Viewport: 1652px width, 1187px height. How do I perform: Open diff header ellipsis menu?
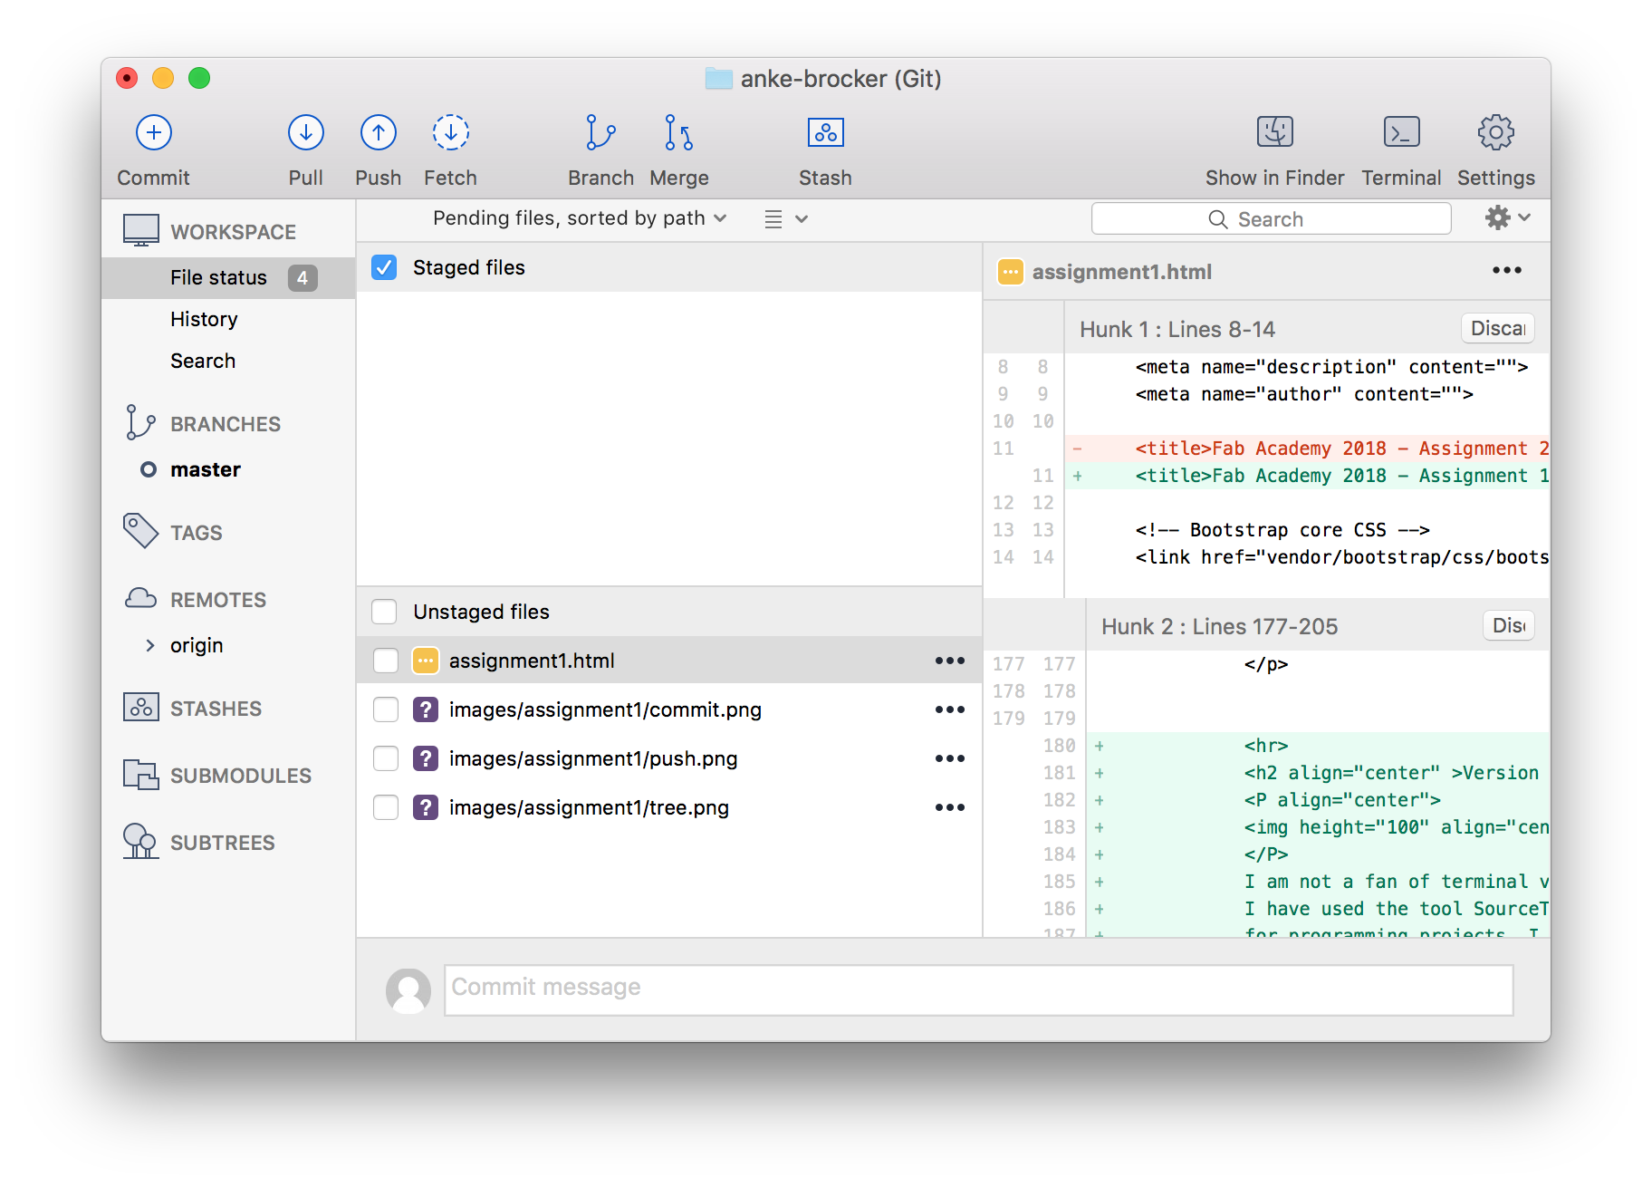(1507, 270)
